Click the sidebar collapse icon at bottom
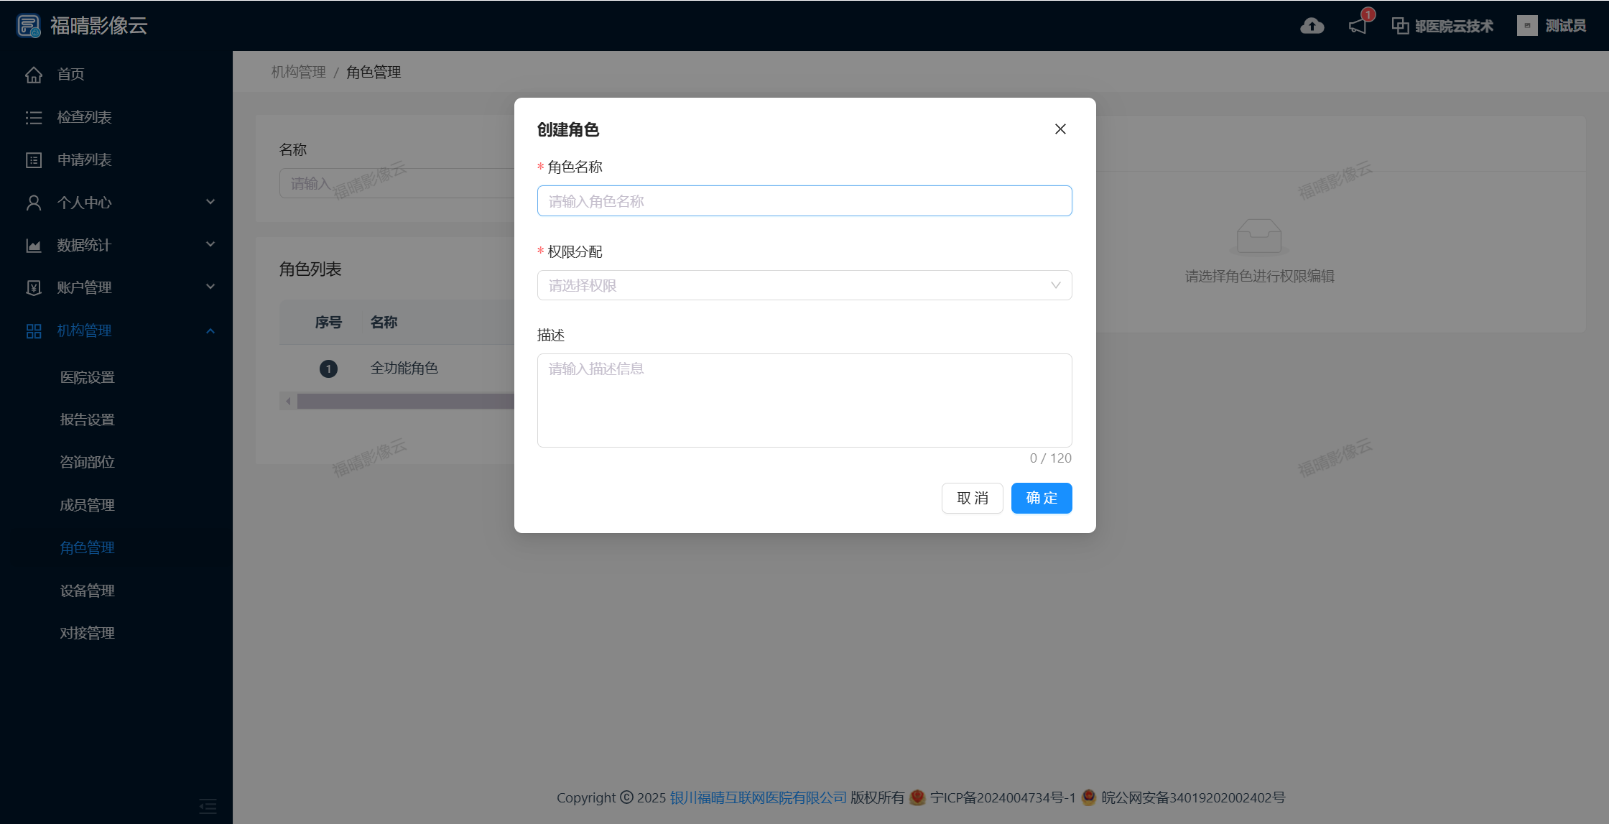This screenshot has height=824, width=1609. tap(208, 806)
